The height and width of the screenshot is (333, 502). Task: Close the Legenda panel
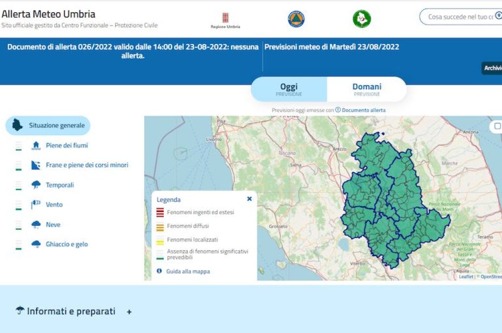[250, 199]
